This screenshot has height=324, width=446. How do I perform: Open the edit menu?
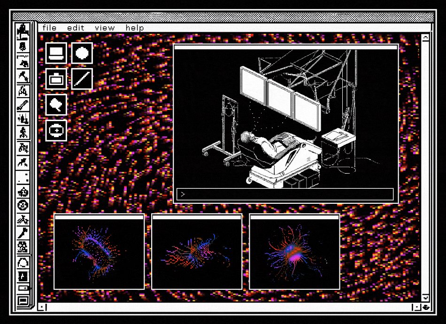coord(76,28)
